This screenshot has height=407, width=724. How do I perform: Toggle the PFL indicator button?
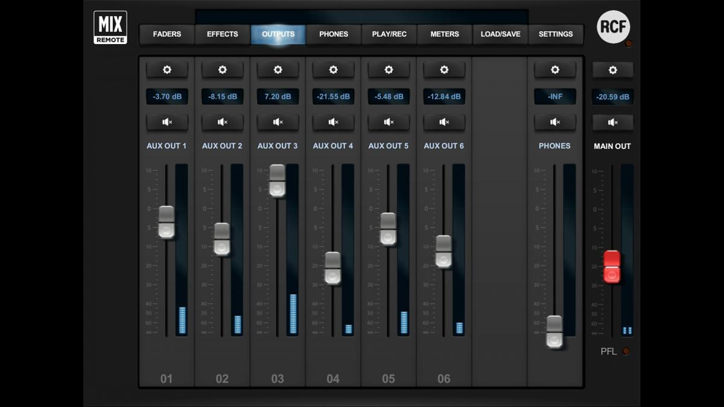click(x=626, y=352)
